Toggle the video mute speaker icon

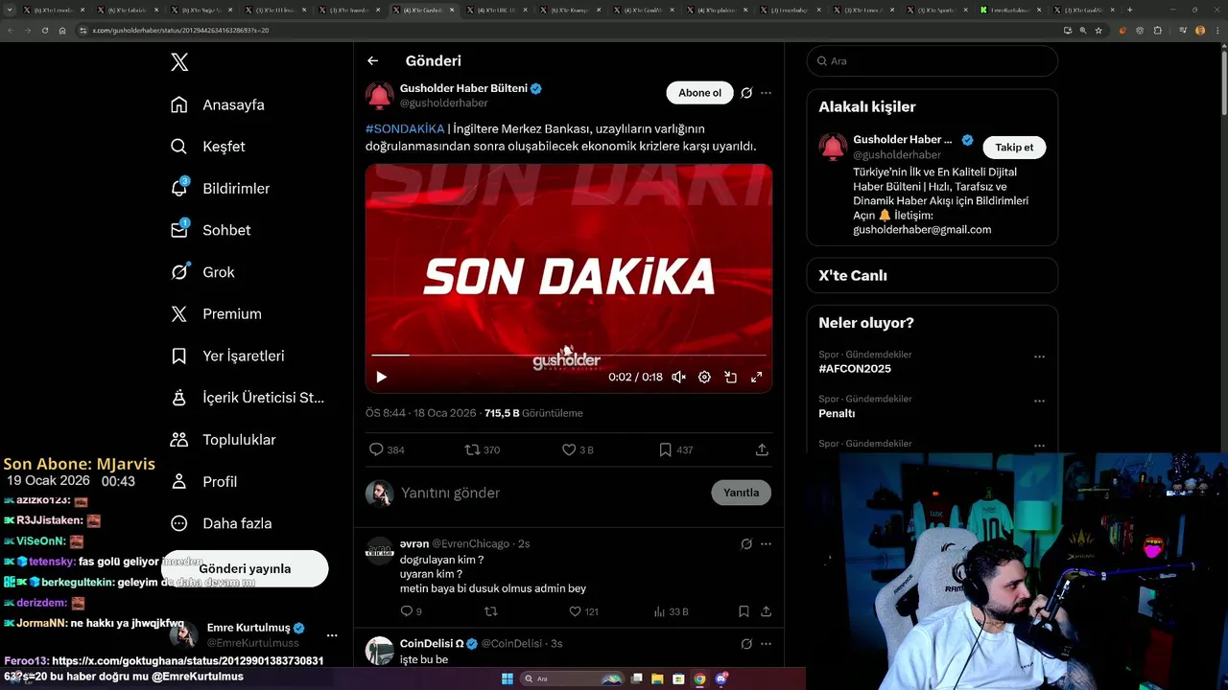point(678,377)
